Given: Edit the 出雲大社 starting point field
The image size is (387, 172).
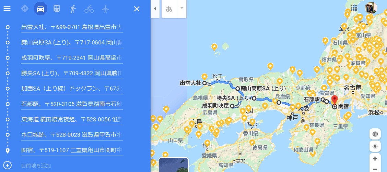Looking at the screenshot, I should coord(72,27).
